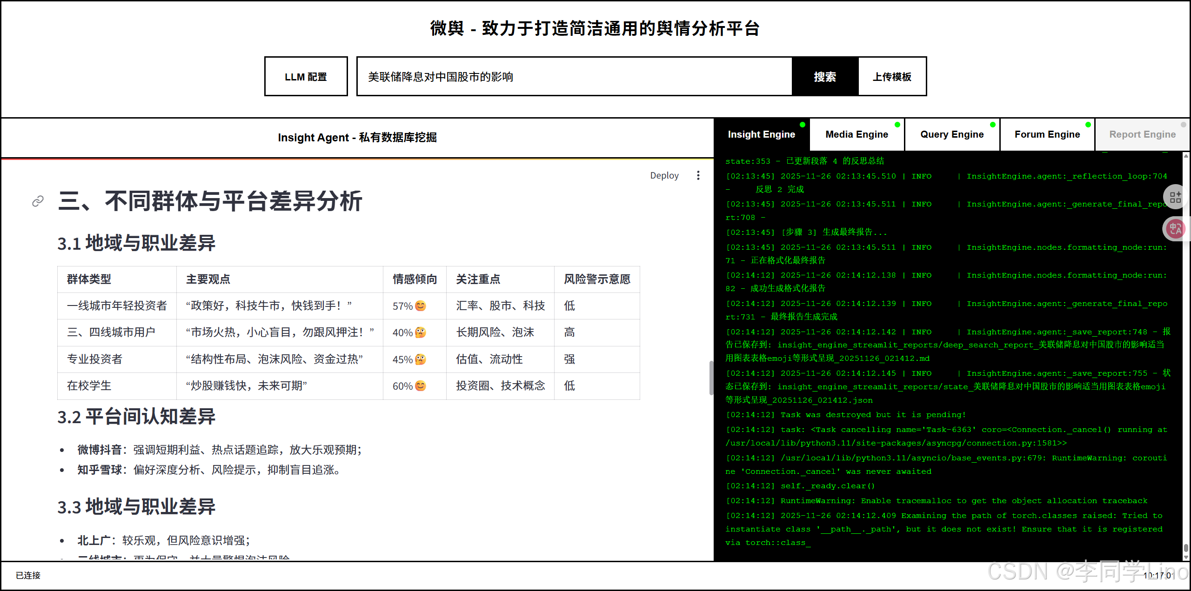
Task: Click the Deploy button
Action: coord(664,175)
